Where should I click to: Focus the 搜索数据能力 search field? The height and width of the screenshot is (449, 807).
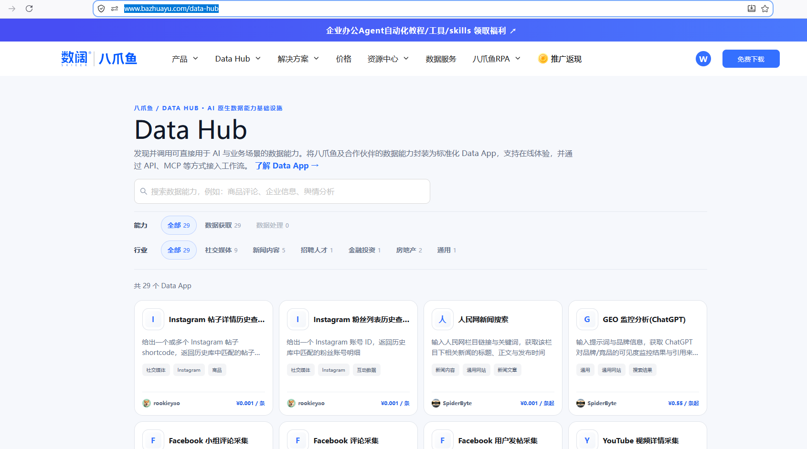(x=282, y=191)
